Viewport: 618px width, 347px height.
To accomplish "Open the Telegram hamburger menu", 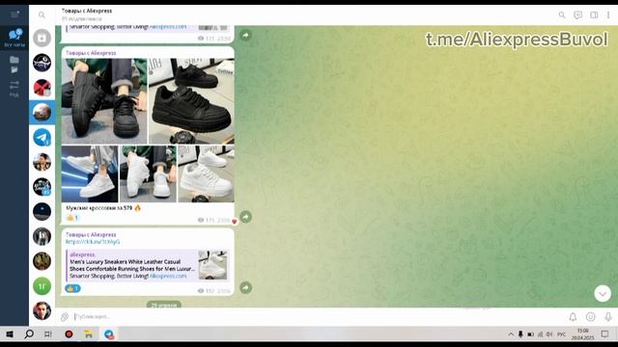I will point(14,15).
